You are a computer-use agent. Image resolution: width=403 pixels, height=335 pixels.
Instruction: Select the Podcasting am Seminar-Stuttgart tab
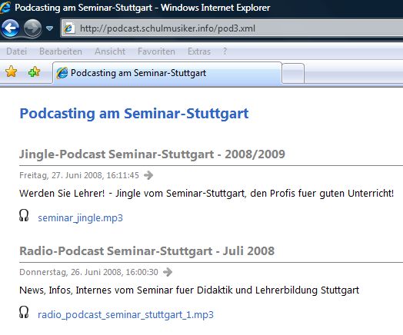[167, 73]
